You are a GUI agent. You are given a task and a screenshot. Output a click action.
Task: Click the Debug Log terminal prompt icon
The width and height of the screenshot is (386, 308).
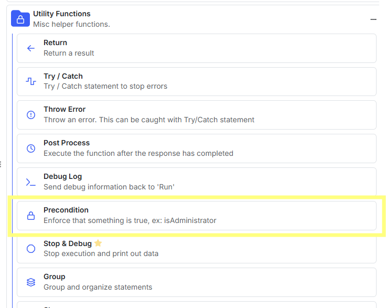[31, 182]
